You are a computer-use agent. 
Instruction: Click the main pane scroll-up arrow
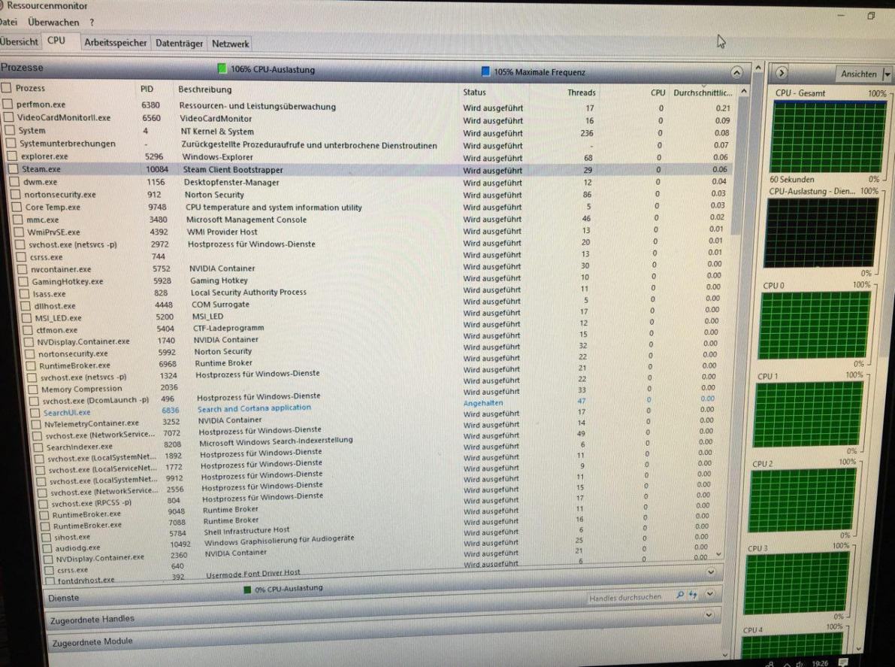[758, 68]
